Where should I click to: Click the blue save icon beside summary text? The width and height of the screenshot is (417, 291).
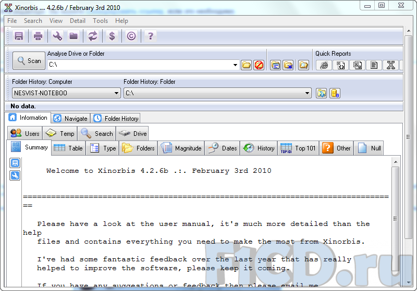(15, 163)
